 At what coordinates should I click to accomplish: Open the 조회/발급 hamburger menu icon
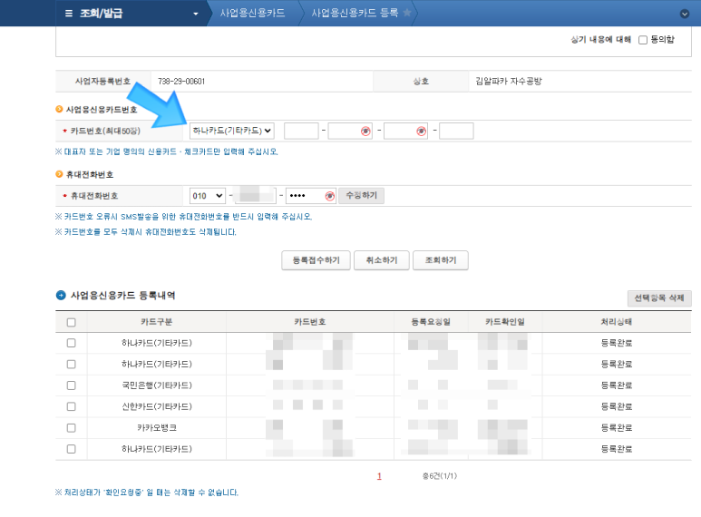[69, 14]
